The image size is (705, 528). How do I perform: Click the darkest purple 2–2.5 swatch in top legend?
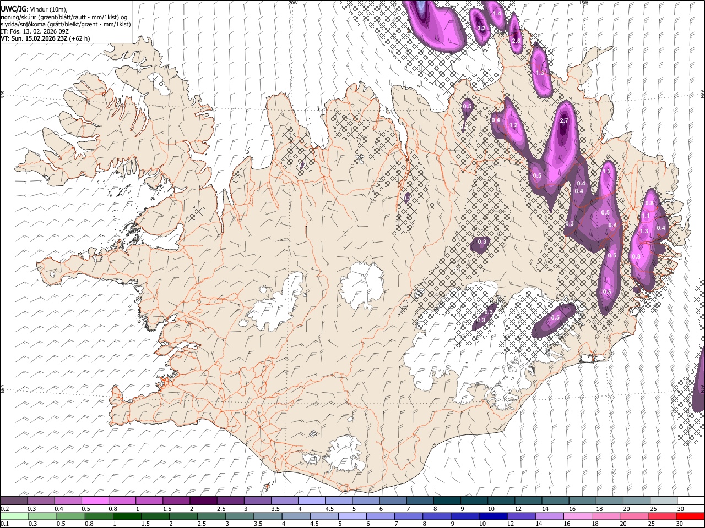pyautogui.click(x=203, y=501)
